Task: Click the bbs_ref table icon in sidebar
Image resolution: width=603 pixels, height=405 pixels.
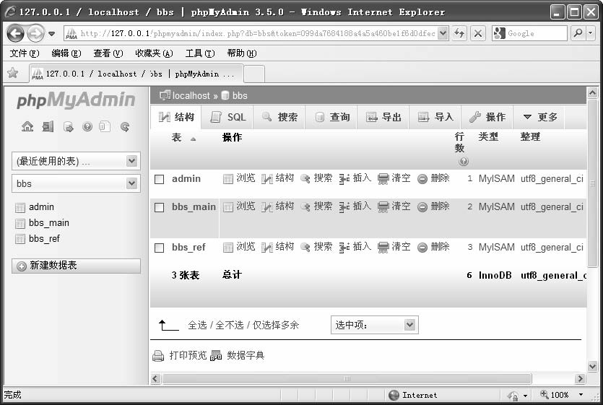Action: [x=20, y=239]
